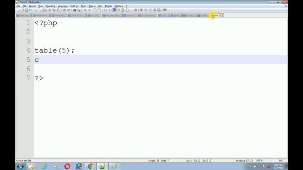Toggle the highlighted Indent Guide button
The image size is (303, 170).
[114, 10]
